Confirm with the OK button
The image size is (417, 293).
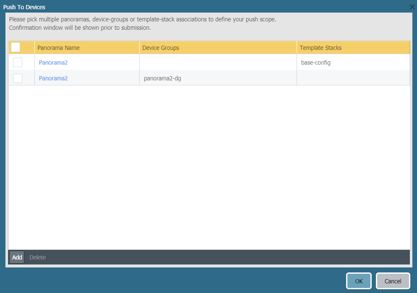359,281
